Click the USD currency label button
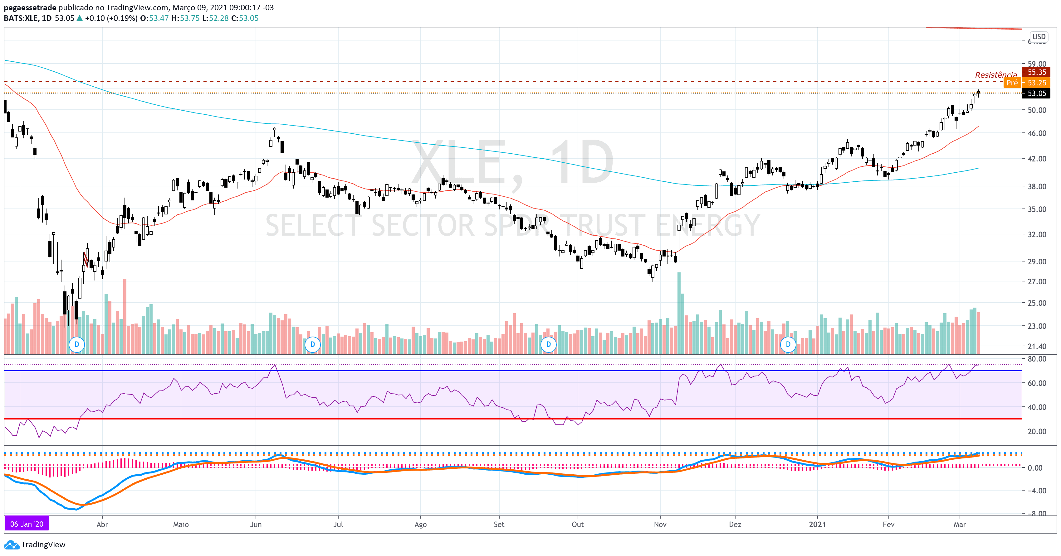This screenshot has width=1061, height=556. tap(1039, 36)
